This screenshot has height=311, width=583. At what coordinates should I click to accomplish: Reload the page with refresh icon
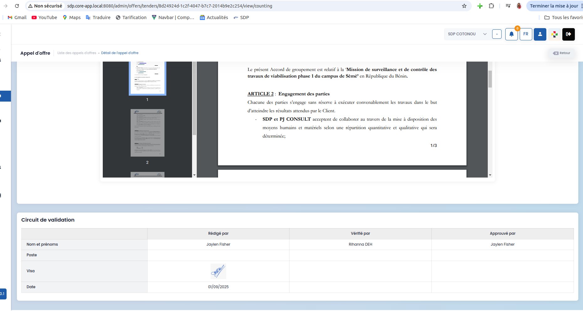17,6
